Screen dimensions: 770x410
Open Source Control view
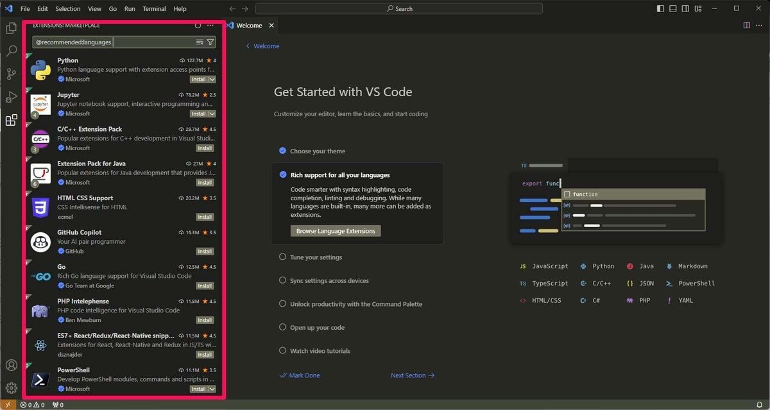(11, 74)
